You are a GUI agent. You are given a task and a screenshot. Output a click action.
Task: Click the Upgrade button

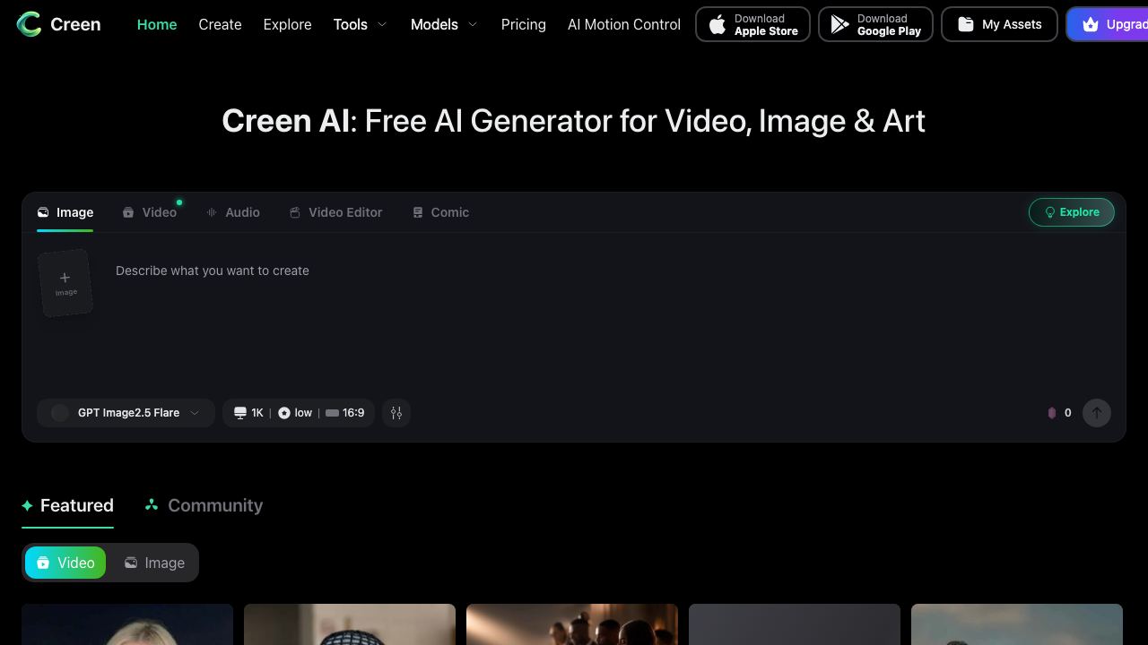click(1108, 24)
